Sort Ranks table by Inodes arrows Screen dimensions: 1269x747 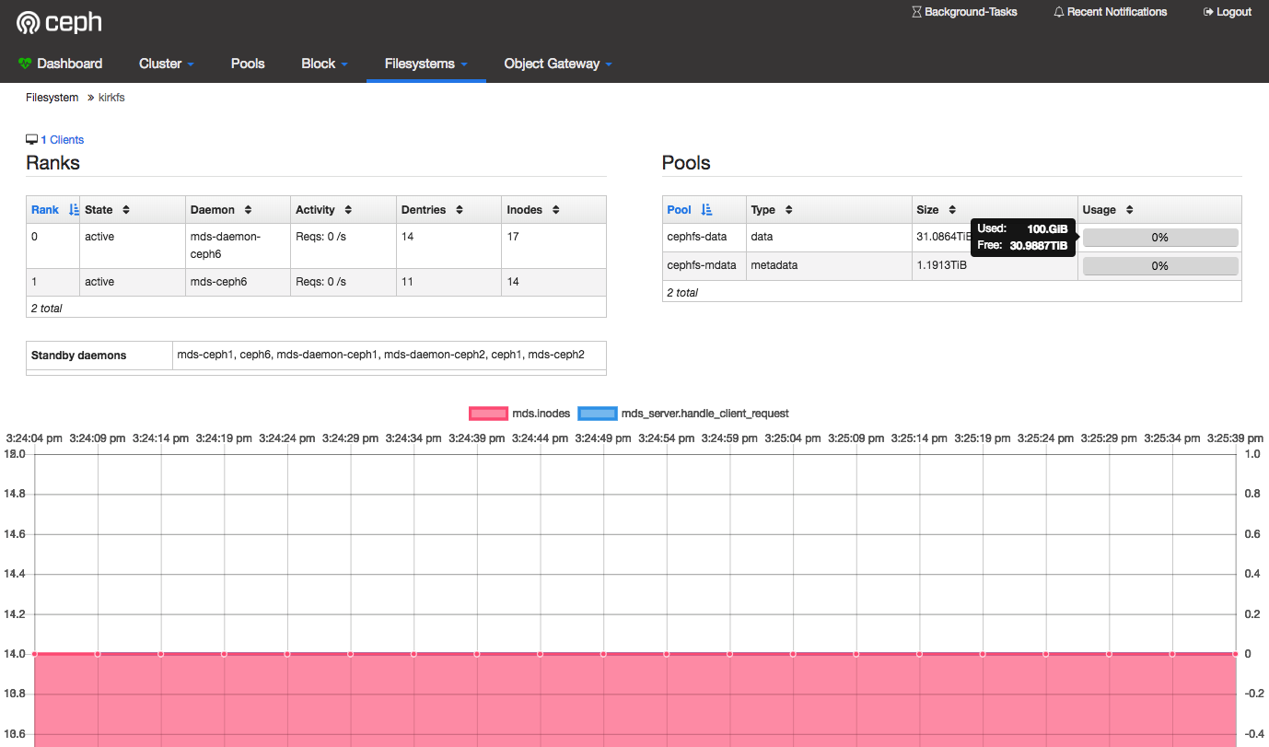click(x=555, y=210)
